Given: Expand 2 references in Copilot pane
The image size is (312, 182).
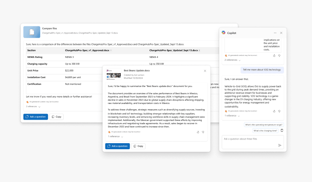Looking at the screenshot, I should click(x=233, y=60).
